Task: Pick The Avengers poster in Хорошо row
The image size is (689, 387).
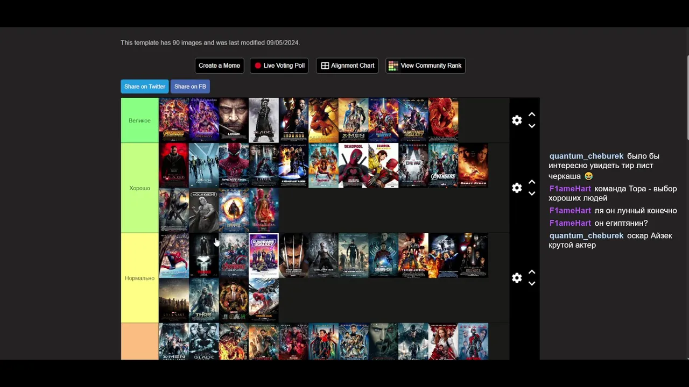Action: [443, 166]
